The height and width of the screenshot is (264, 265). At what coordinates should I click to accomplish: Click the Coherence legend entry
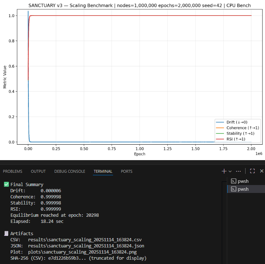(x=237, y=128)
